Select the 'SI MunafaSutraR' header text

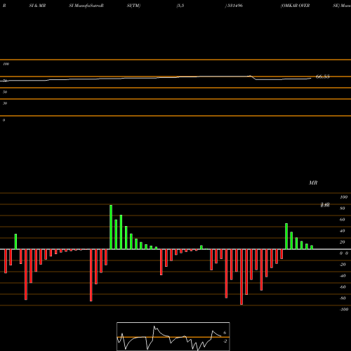[86, 6]
